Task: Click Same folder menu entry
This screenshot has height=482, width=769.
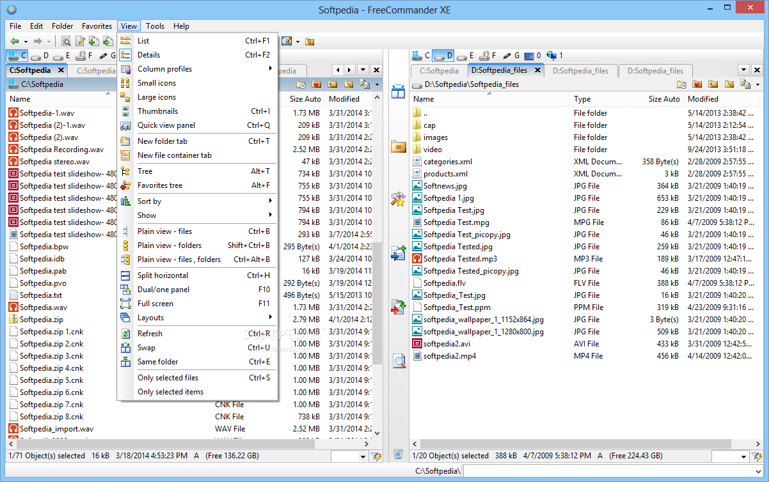Action: click(x=198, y=362)
